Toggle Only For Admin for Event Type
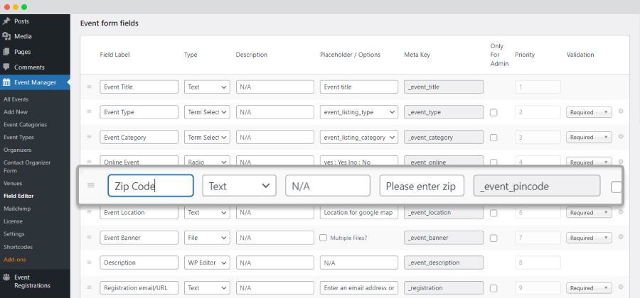The image size is (640, 298). (494, 113)
